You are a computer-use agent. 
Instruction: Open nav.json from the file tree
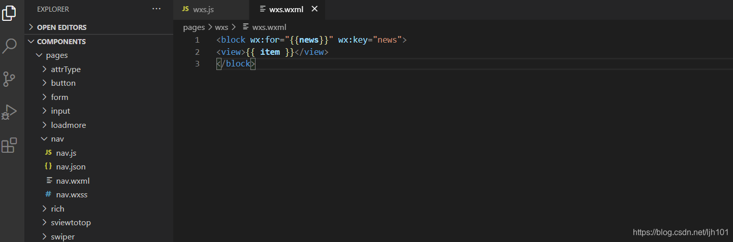pos(99,166)
